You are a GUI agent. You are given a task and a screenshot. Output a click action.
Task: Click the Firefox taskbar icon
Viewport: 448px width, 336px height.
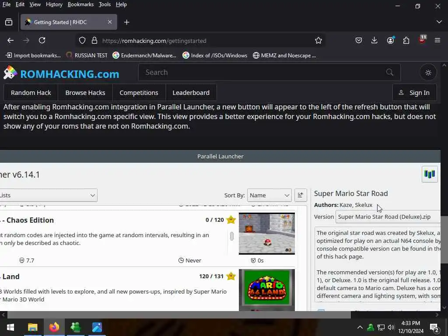[54, 327]
